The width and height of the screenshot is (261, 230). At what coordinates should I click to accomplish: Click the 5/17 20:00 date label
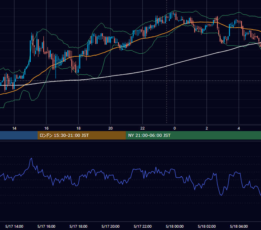111,226
